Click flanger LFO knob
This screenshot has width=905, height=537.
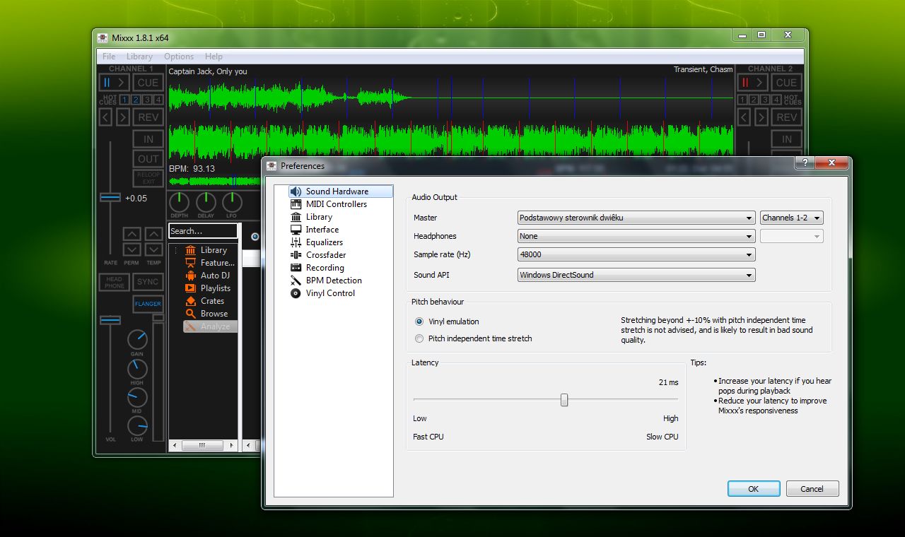(x=232, y=202)
